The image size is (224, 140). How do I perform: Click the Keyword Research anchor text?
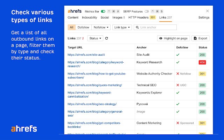149,62
